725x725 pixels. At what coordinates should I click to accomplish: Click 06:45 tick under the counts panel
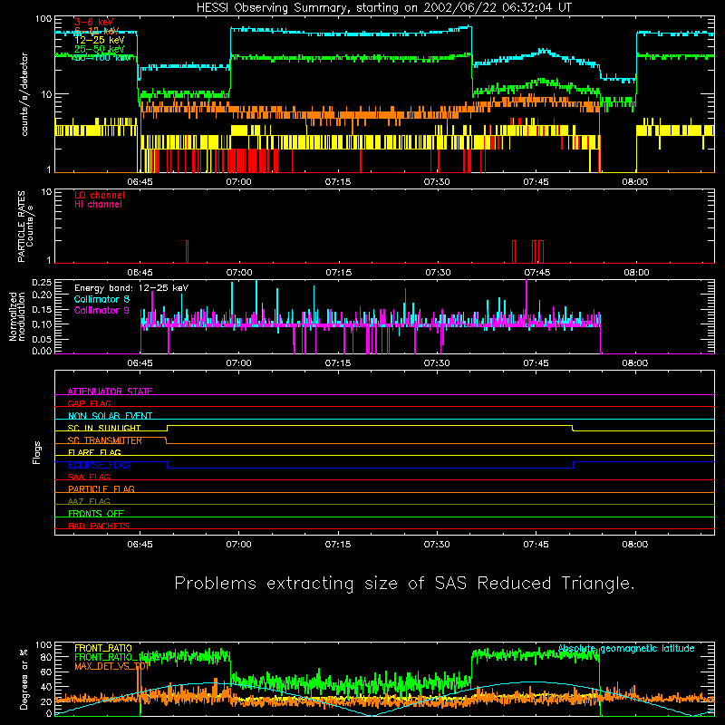click(140, 182)
